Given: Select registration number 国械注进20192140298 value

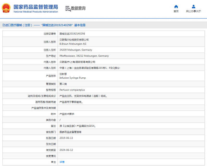Looking at the screenshot, I should pyautogui.click(x=72, y=34).
